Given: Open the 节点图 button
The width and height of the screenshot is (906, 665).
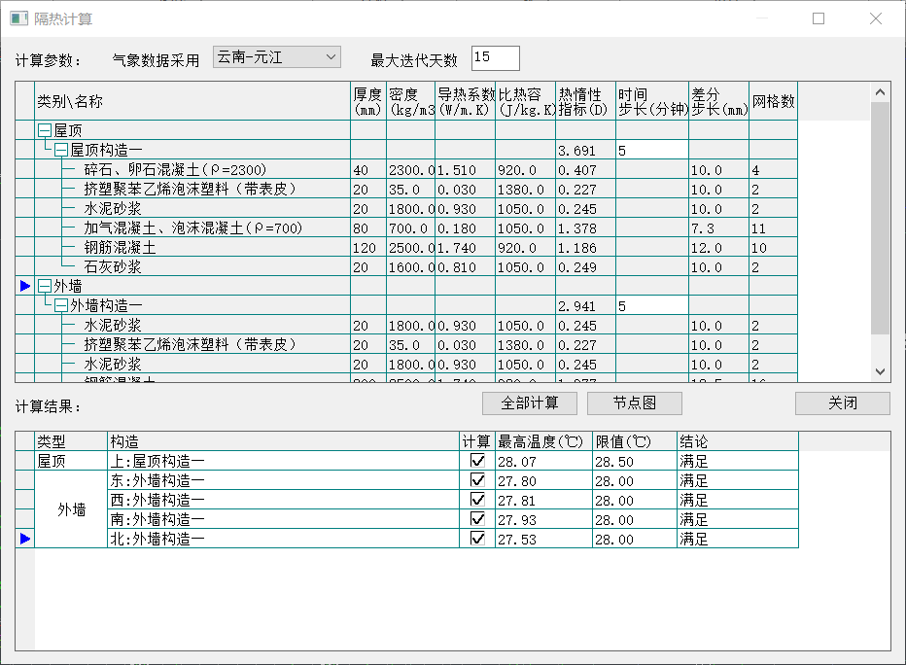Looking at the screenshot, I should tap(635, 403).
